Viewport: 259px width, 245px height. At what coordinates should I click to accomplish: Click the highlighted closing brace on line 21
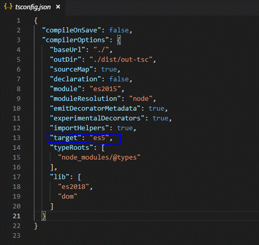click(x=44, y=216)
